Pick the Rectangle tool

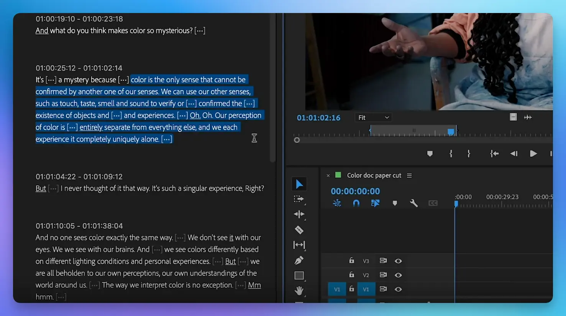299,275
